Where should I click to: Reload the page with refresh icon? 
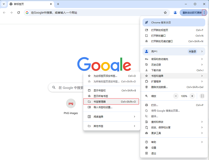19,13
